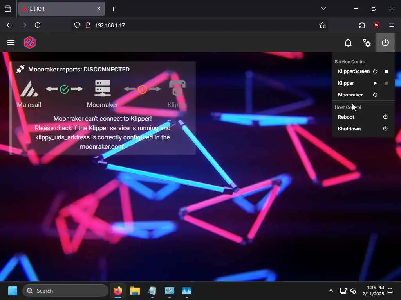
Task: Open the tracking protection shield icon
Action: coord(77,25)
